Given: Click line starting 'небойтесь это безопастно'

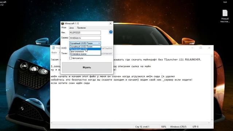Looking at the screenshot, I should coord(122,80).
